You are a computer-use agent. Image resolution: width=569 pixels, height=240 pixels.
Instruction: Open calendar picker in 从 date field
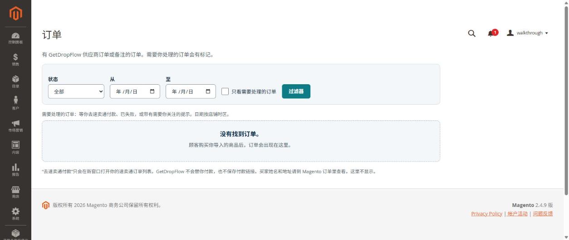pos(152,91)
